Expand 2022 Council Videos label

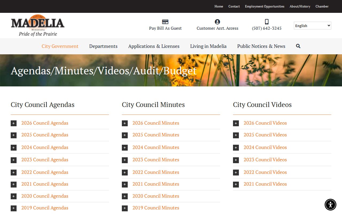pyautogui.click(x=265, y=172)
